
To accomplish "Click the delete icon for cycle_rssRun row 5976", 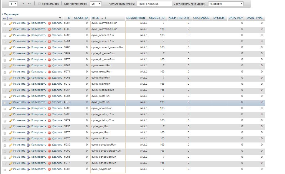I will 49,139.
